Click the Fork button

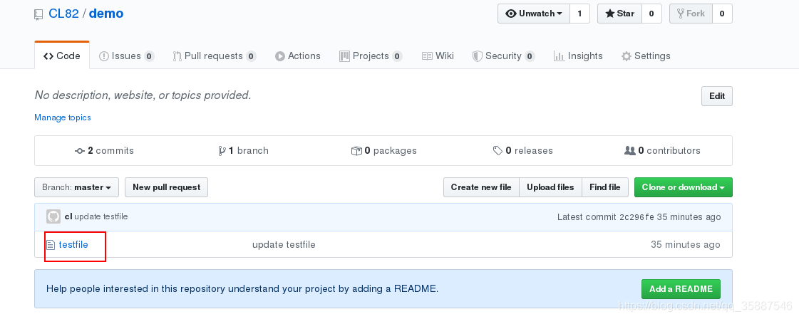[x=691, y=14]
